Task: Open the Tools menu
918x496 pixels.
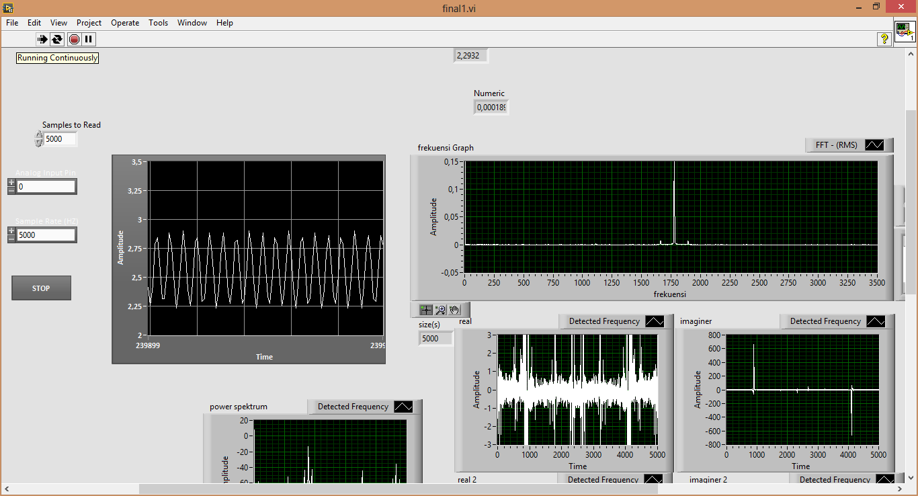Action: pos(159,23)
